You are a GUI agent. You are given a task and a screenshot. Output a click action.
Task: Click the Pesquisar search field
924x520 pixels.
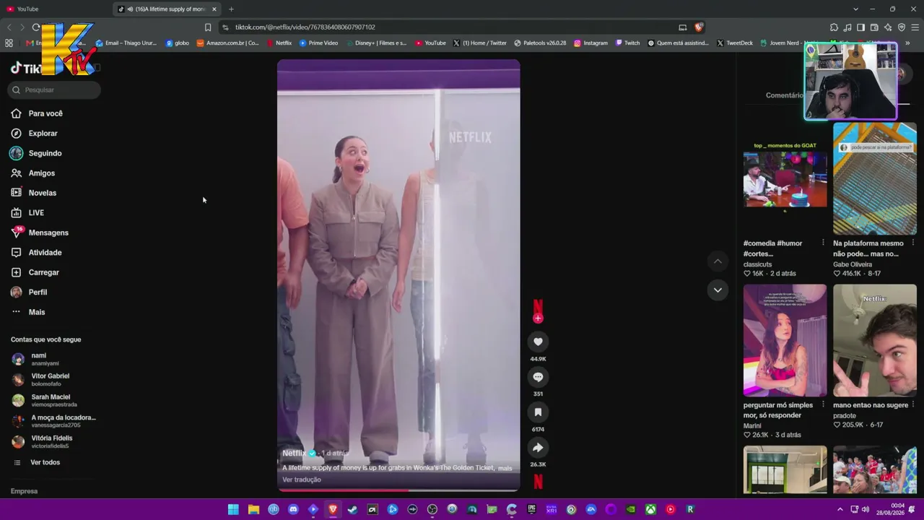point(54,90)
